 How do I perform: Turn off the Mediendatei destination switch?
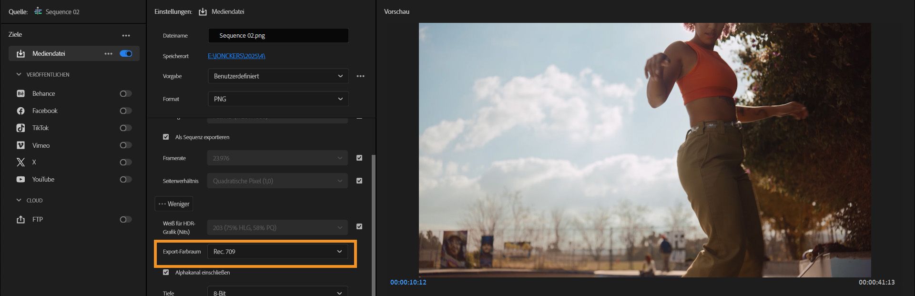[126, 53]
